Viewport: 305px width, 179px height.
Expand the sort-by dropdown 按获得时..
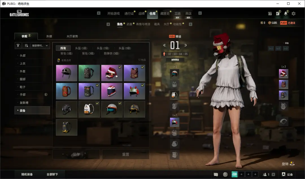pyautogui.click(x=40, y=45)
